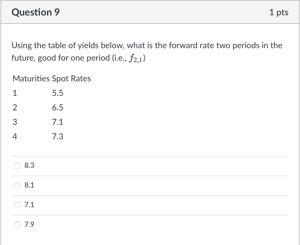Screen dimensions: 300x245
Task: Click maturity number 4 in the table
Action: pyautogui.click(x=15, y=136)
